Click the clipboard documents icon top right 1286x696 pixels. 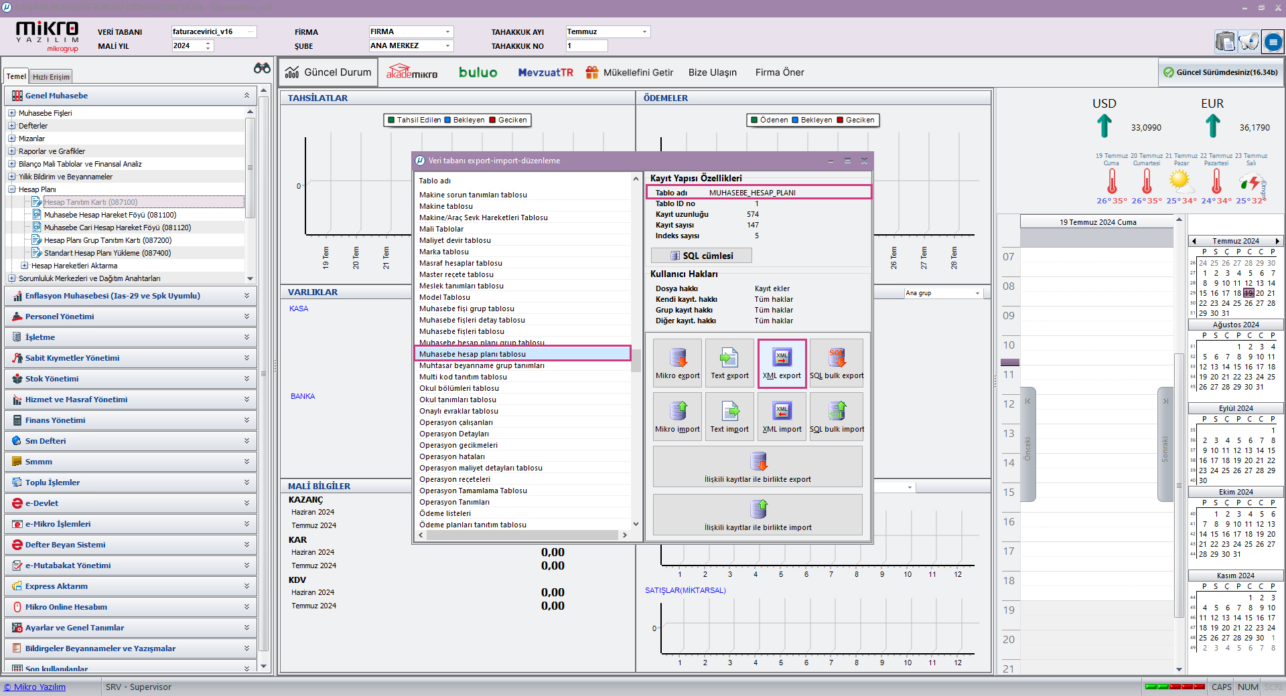pos(1225,42)
